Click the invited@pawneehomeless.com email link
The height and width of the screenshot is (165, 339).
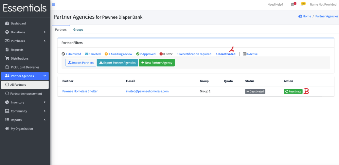147,91
